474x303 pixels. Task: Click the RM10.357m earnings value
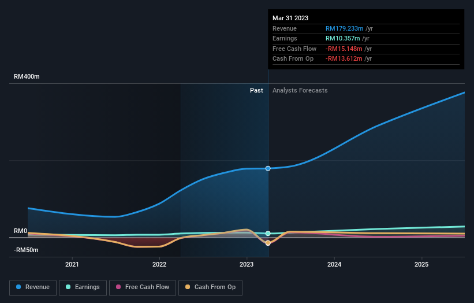[342, 38]
